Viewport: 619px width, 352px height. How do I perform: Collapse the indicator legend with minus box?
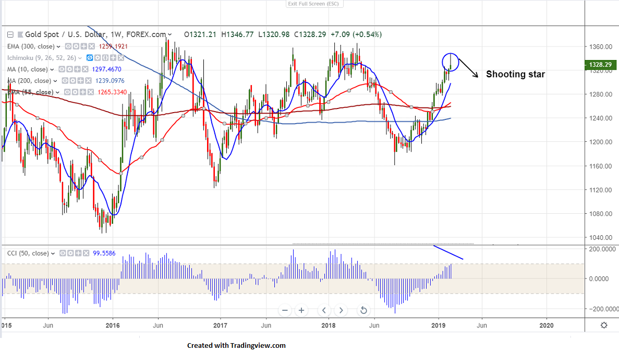(x=10, y=35)
